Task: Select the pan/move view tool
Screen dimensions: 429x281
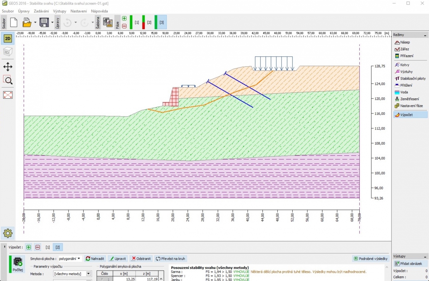Action: click(8, 67)
